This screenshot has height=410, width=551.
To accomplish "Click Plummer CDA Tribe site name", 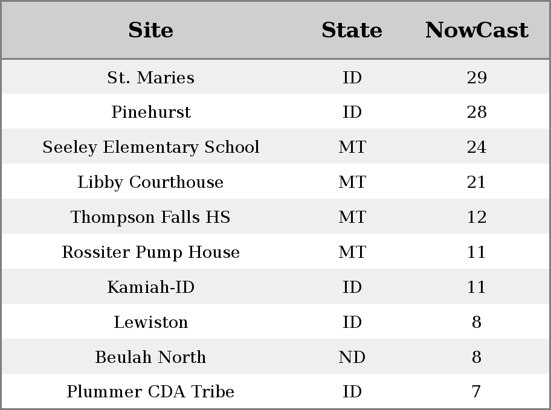I will point(150,392).
